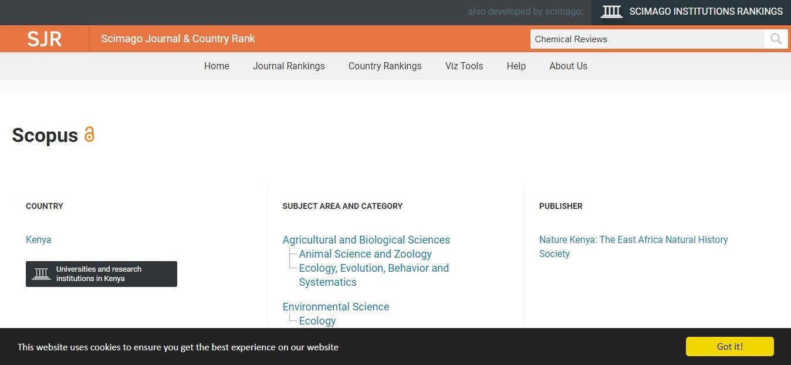Select Animal Science and Zoology category

[365, 254]
